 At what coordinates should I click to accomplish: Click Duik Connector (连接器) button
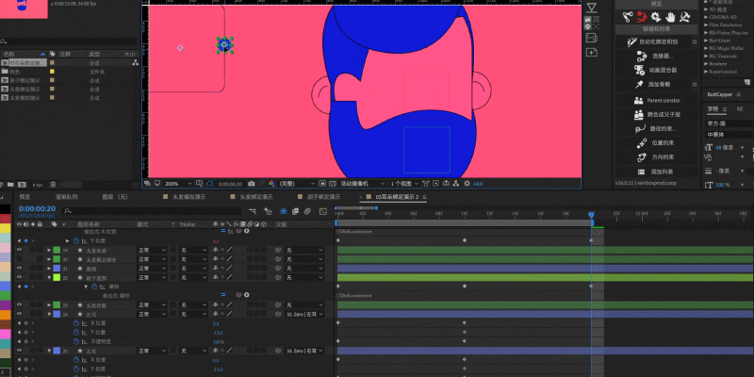[657, 57]
